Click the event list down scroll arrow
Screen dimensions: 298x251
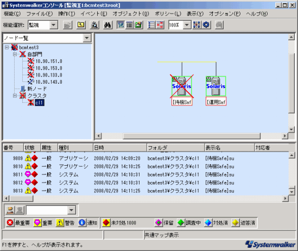(x=291, y=192)
